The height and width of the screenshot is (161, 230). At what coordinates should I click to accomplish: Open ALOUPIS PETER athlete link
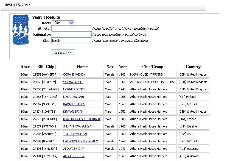(x=74, y=156)
